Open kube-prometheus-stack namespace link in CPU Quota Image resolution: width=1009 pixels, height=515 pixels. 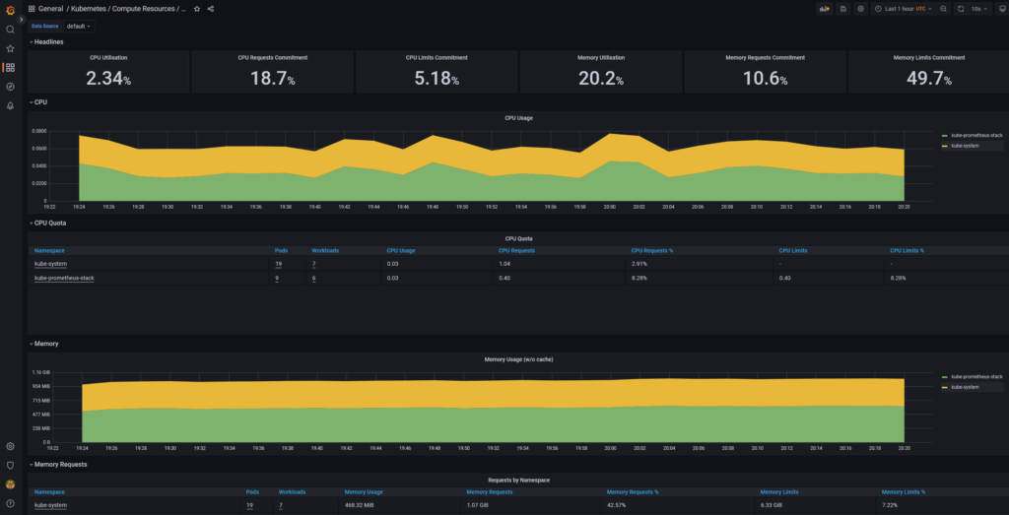[64, 278]
